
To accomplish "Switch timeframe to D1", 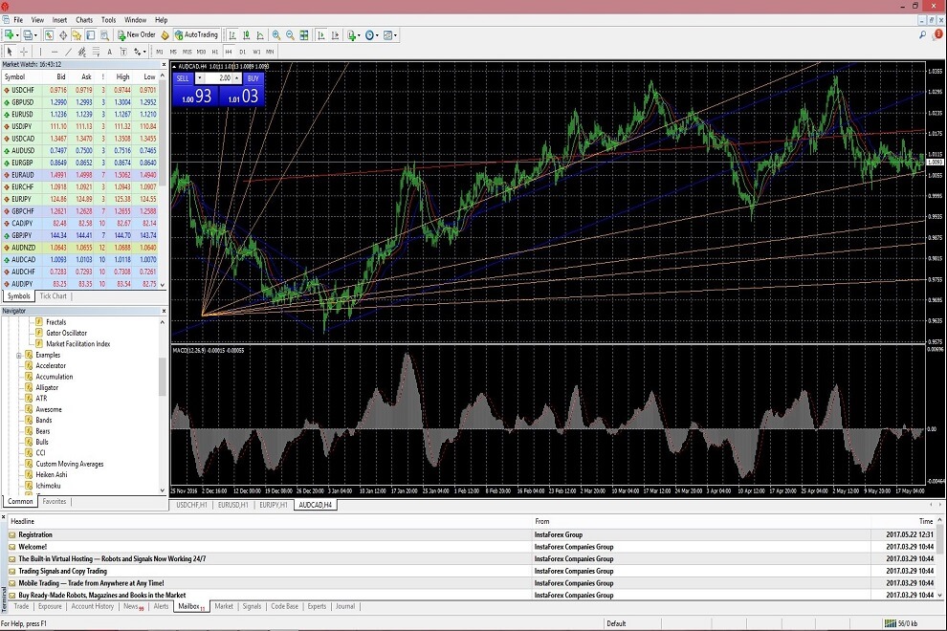I will point(243,52).
